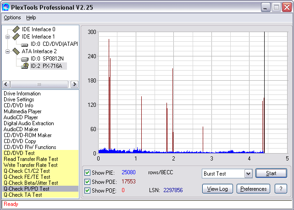294x210 pixels.
Task: Minimize the PlexTools window
Action: pos(266,7)
